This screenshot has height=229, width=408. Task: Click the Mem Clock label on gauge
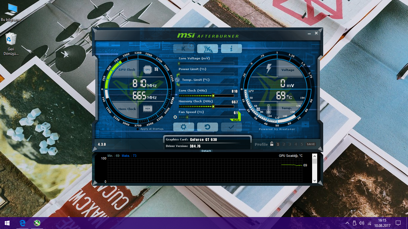coord(127,109)
